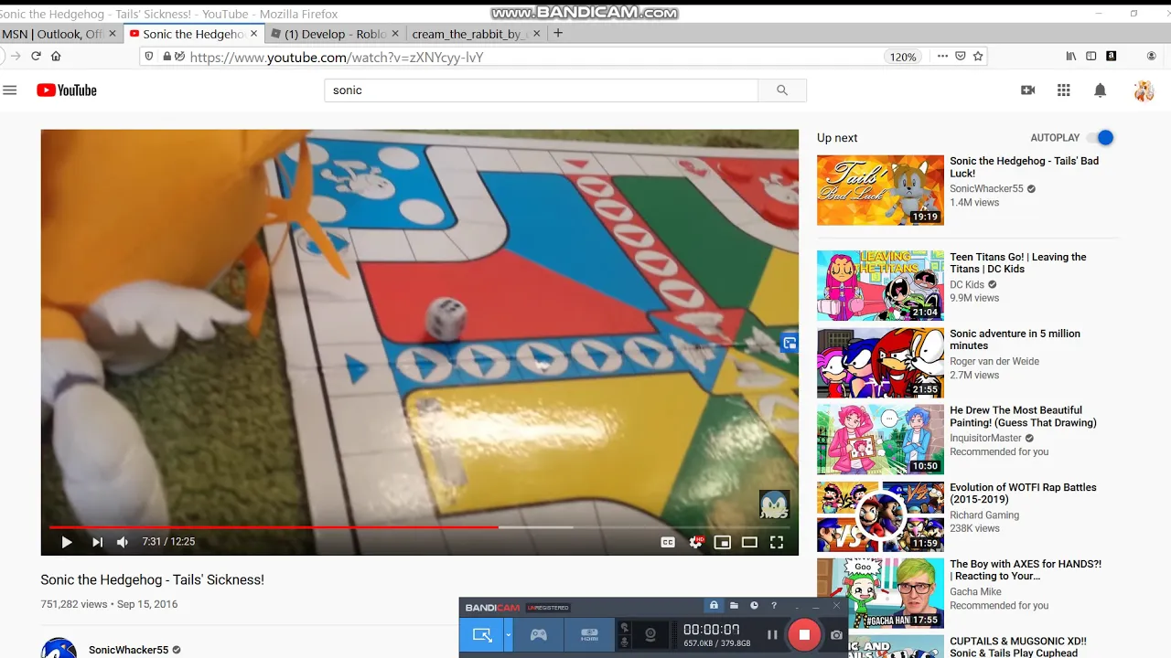
Task: Toggle the Autoplay switch
Action: coord(1101,138)
